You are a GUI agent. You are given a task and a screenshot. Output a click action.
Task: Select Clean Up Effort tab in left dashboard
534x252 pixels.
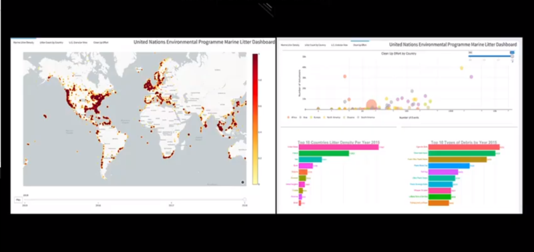(x=101, y=43)
